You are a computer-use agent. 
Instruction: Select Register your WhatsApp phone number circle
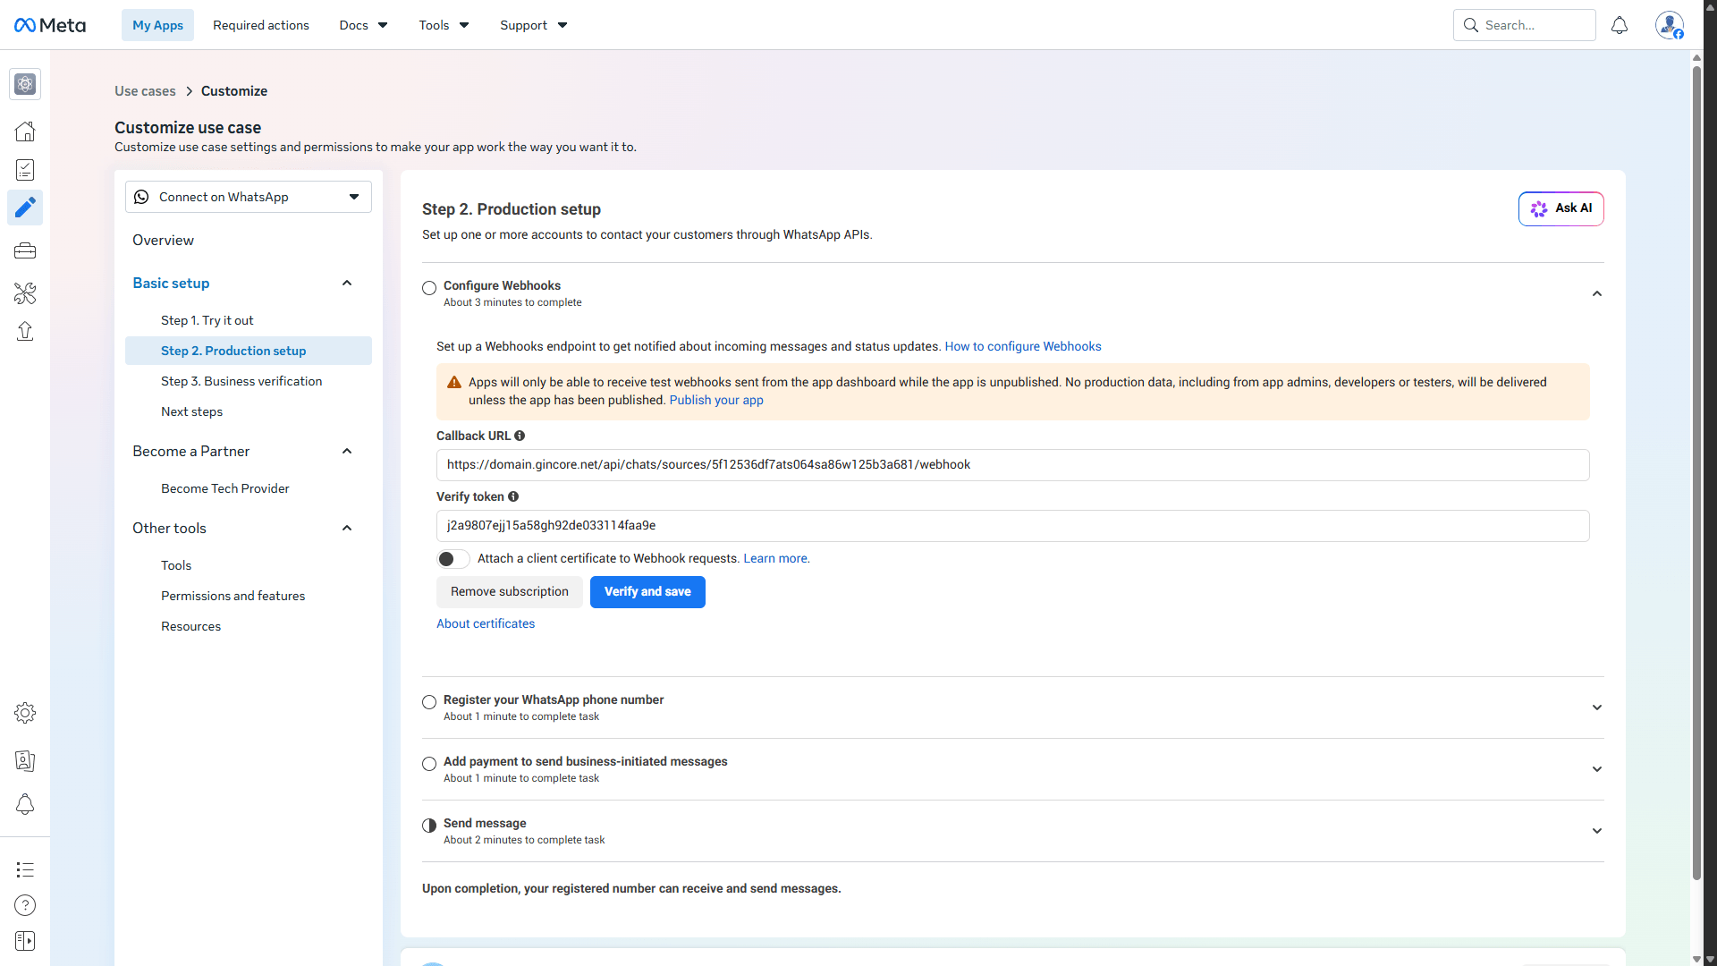pyautogui.click(x=429, y=702)
